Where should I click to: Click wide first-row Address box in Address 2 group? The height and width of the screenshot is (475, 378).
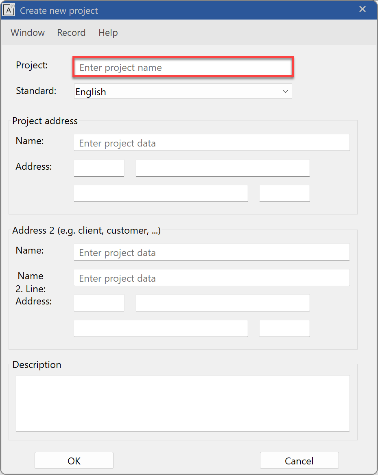(x=222, y=303)
